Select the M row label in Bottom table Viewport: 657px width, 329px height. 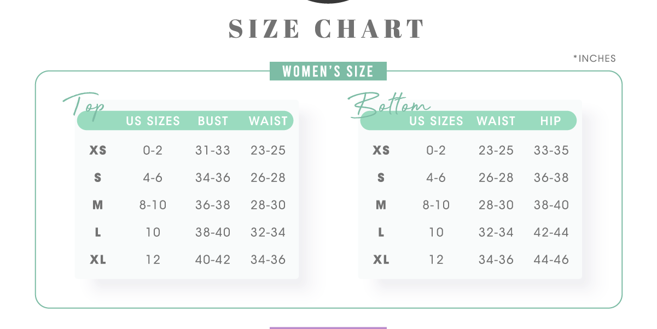tap(381, 205)
